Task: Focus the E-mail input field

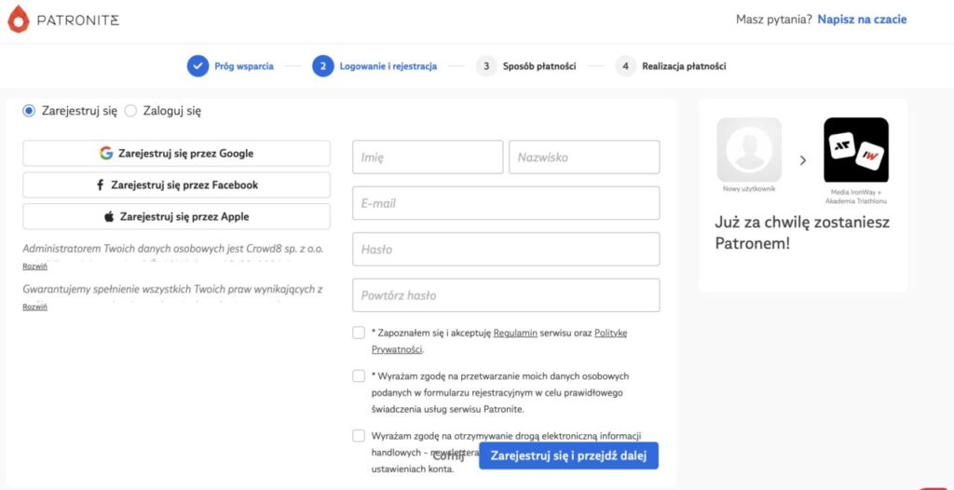Action: click(x=506, y=203)
